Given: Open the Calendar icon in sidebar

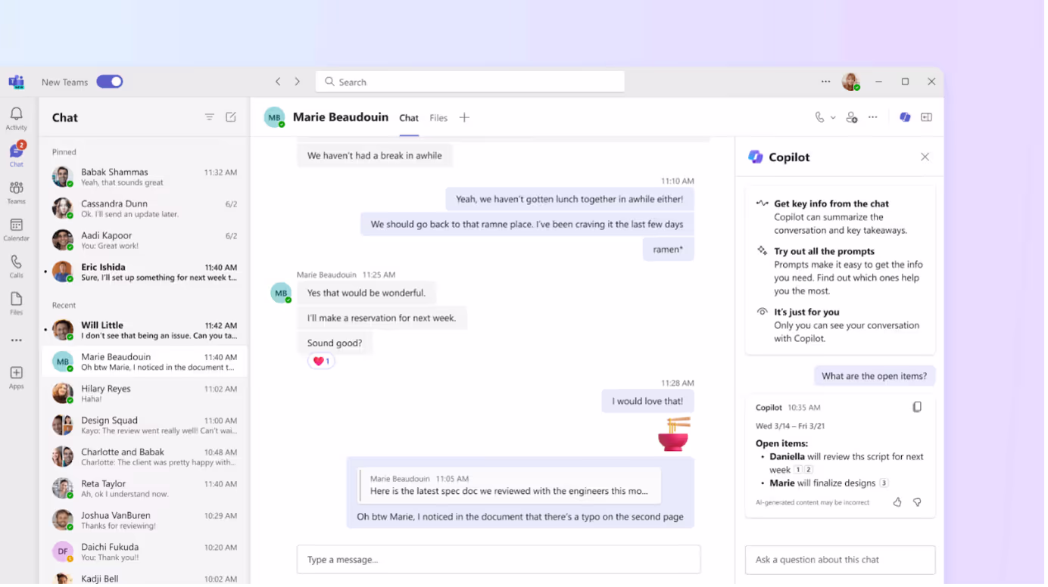Looking at the screenshot, I should coord(16,229).
